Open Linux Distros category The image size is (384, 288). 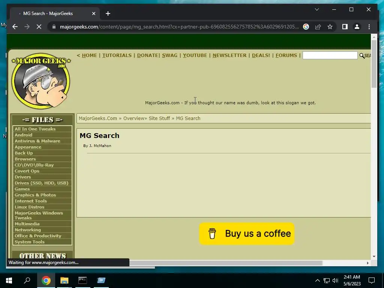pyautogui.click(x=29, y=207)
